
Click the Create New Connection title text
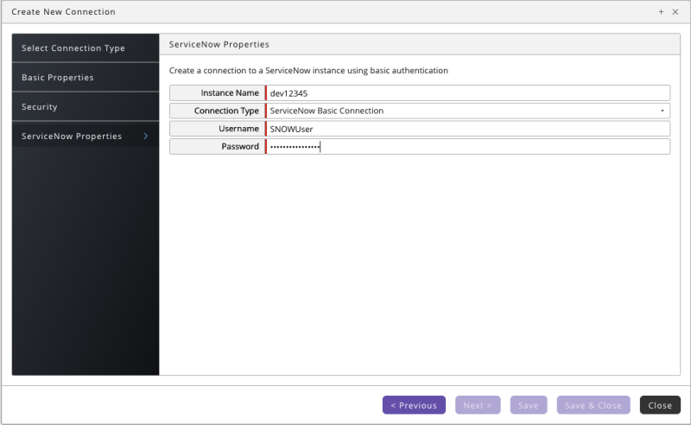[x=63, y=12]
